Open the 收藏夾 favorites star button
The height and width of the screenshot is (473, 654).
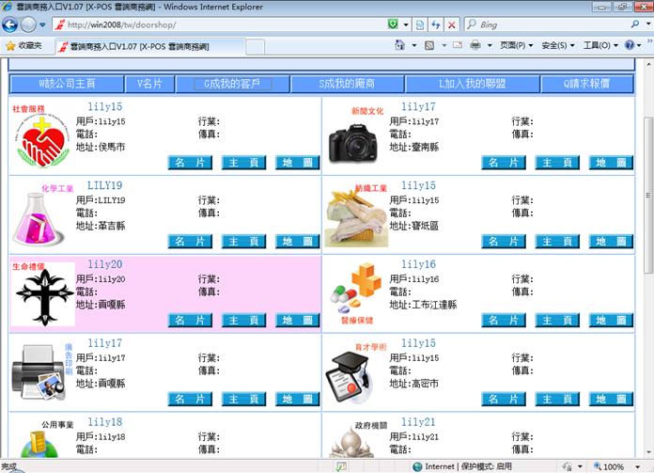click(23, 45)
